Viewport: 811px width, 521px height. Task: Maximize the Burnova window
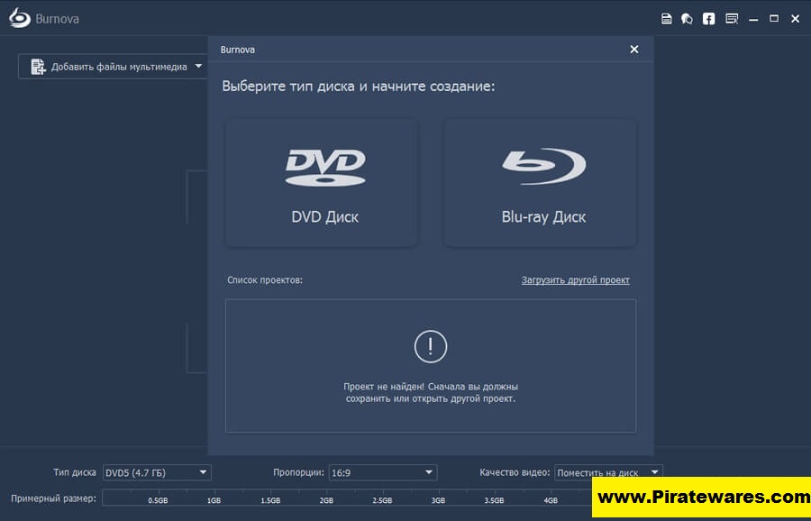click(x=774, y=18)
